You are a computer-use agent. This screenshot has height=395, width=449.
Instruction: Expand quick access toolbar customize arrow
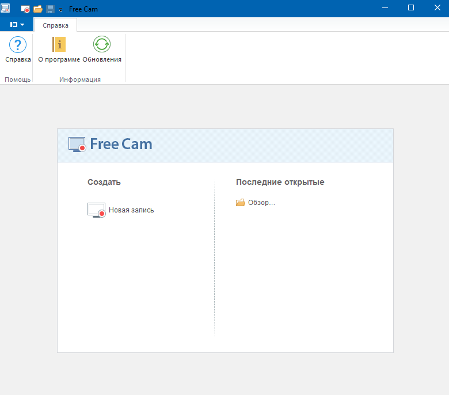pos(60,10)
